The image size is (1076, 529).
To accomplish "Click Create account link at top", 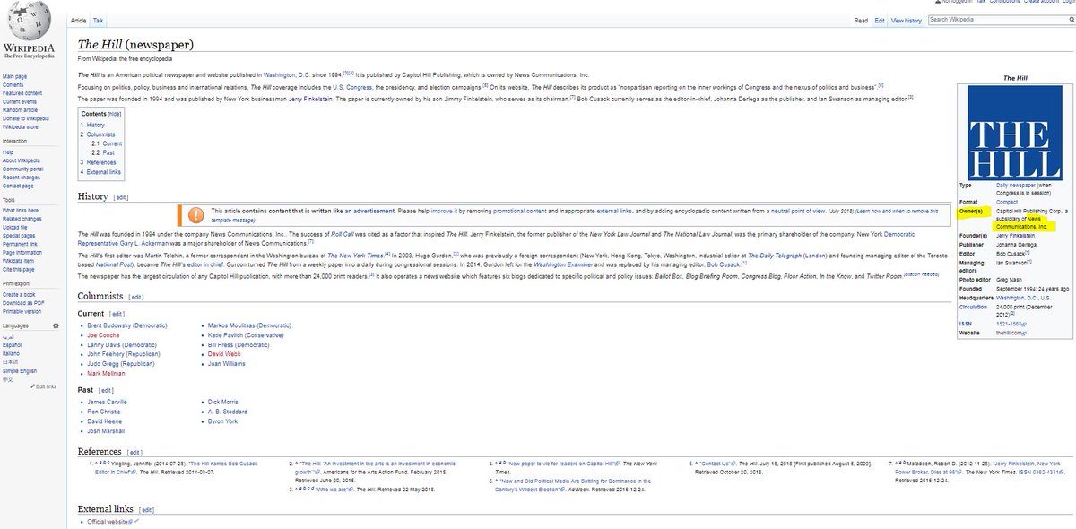I will (1039, 3).
